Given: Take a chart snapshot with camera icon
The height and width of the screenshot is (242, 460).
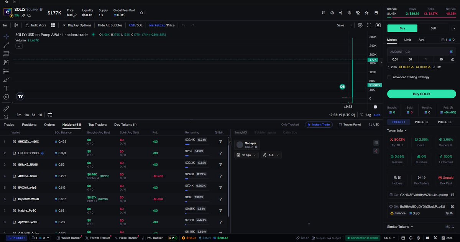Looking at the screenshot, I should tap(378, 25).
